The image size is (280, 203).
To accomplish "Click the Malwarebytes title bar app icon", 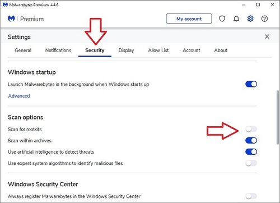I will 5,4.
